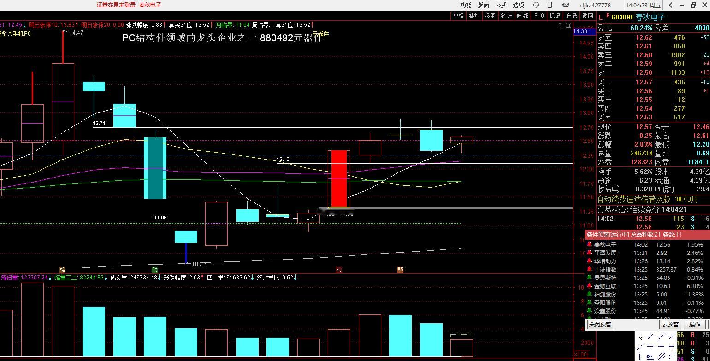Open the 公式 menu
710x361 pixels.
[501, 5]
